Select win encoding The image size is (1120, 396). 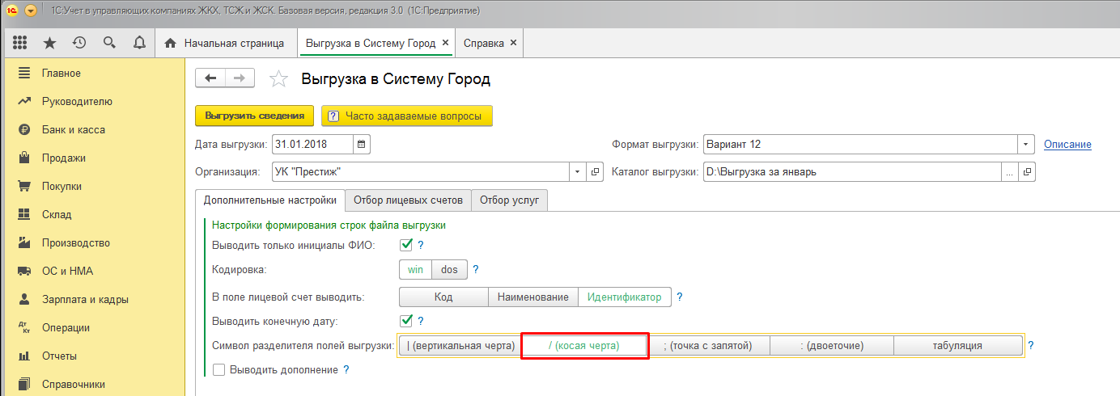click(415, 270)
